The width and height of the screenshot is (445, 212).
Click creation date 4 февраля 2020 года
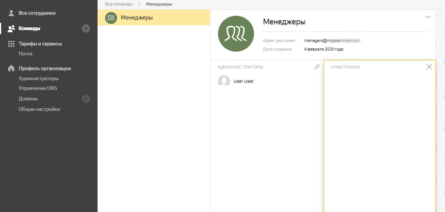(x=324, y=49)
